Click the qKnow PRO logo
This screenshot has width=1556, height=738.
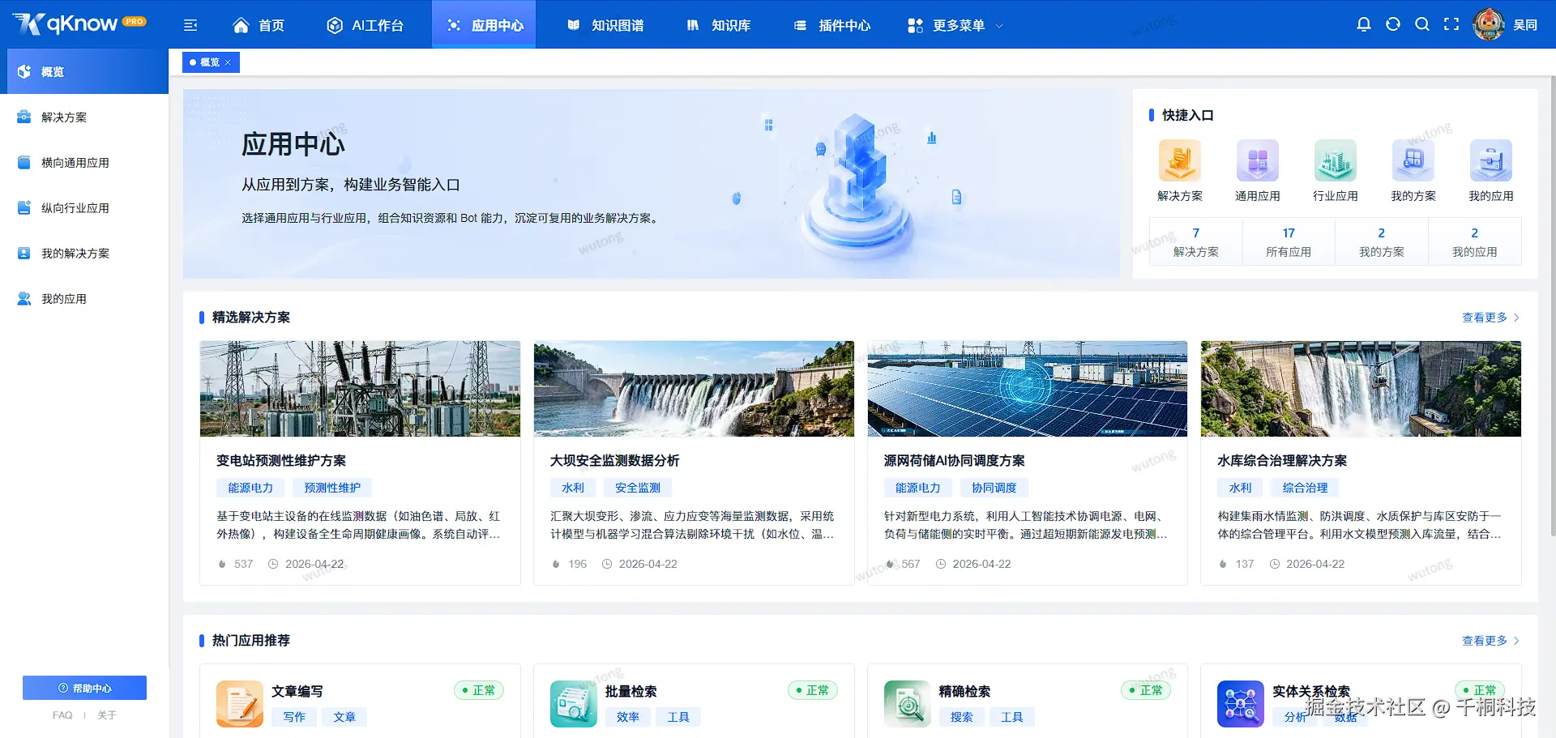(x=79, y=23)
